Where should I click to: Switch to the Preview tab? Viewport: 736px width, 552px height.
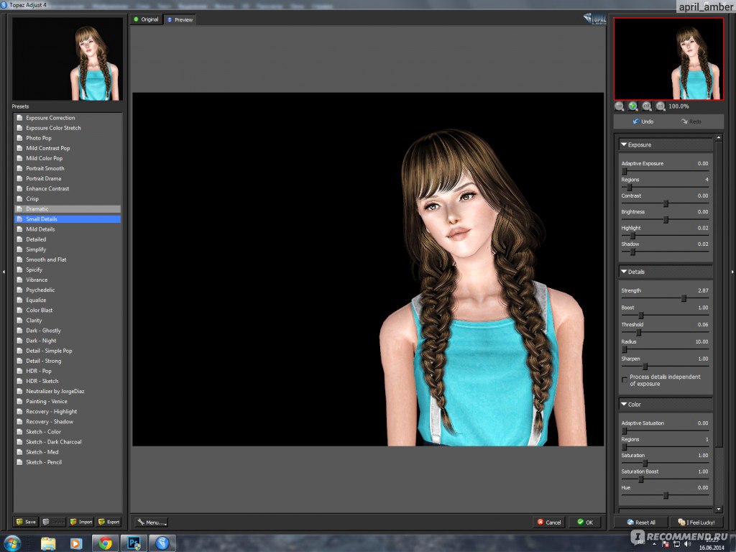180,19
